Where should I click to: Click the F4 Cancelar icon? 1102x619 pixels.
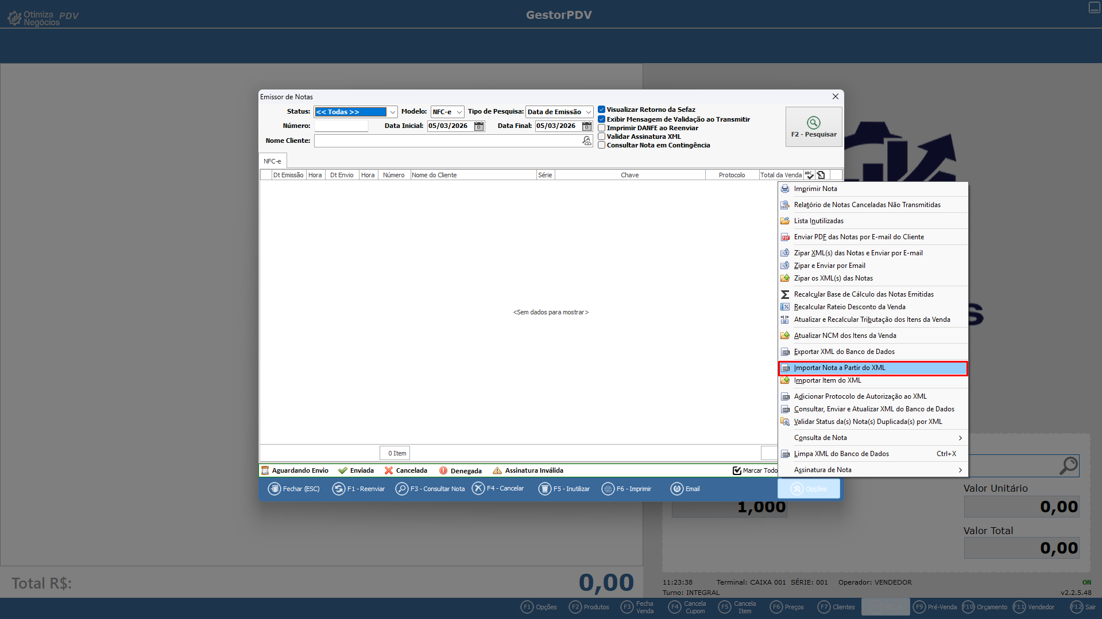point(478,488)
